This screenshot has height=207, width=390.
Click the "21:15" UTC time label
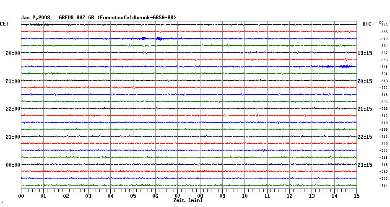click(x=365, y=109)
